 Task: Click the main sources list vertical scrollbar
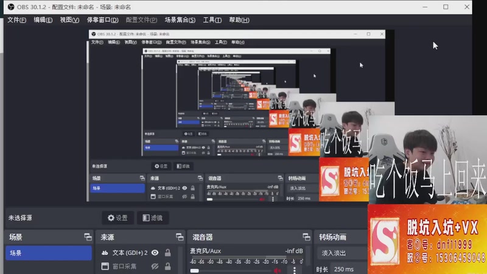181,261
